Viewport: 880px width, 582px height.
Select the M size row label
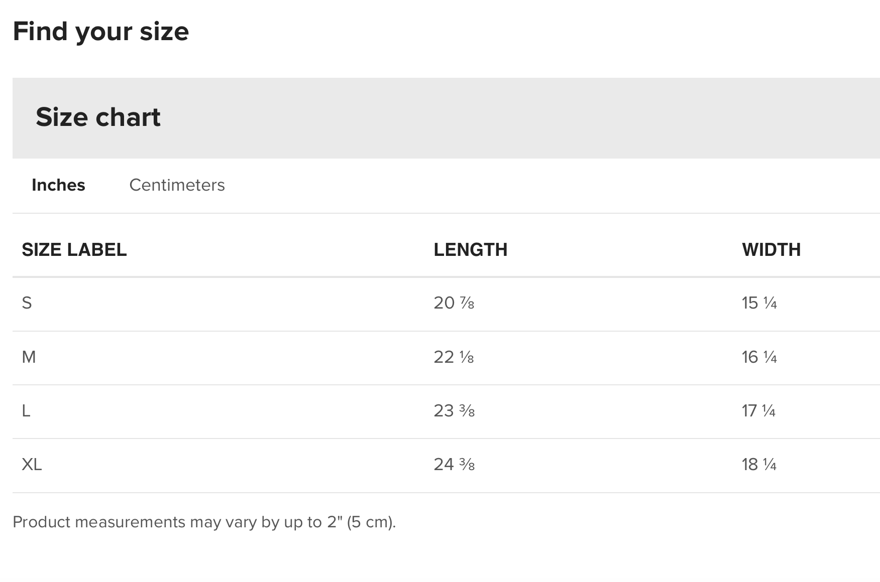[29, 357]
